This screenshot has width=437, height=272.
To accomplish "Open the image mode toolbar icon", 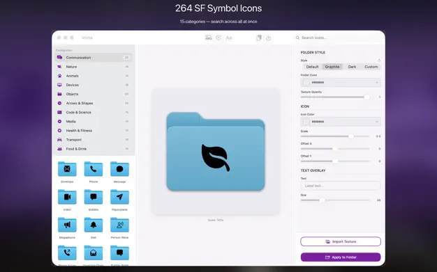I will pyautogui.click(x=208, y=38).
